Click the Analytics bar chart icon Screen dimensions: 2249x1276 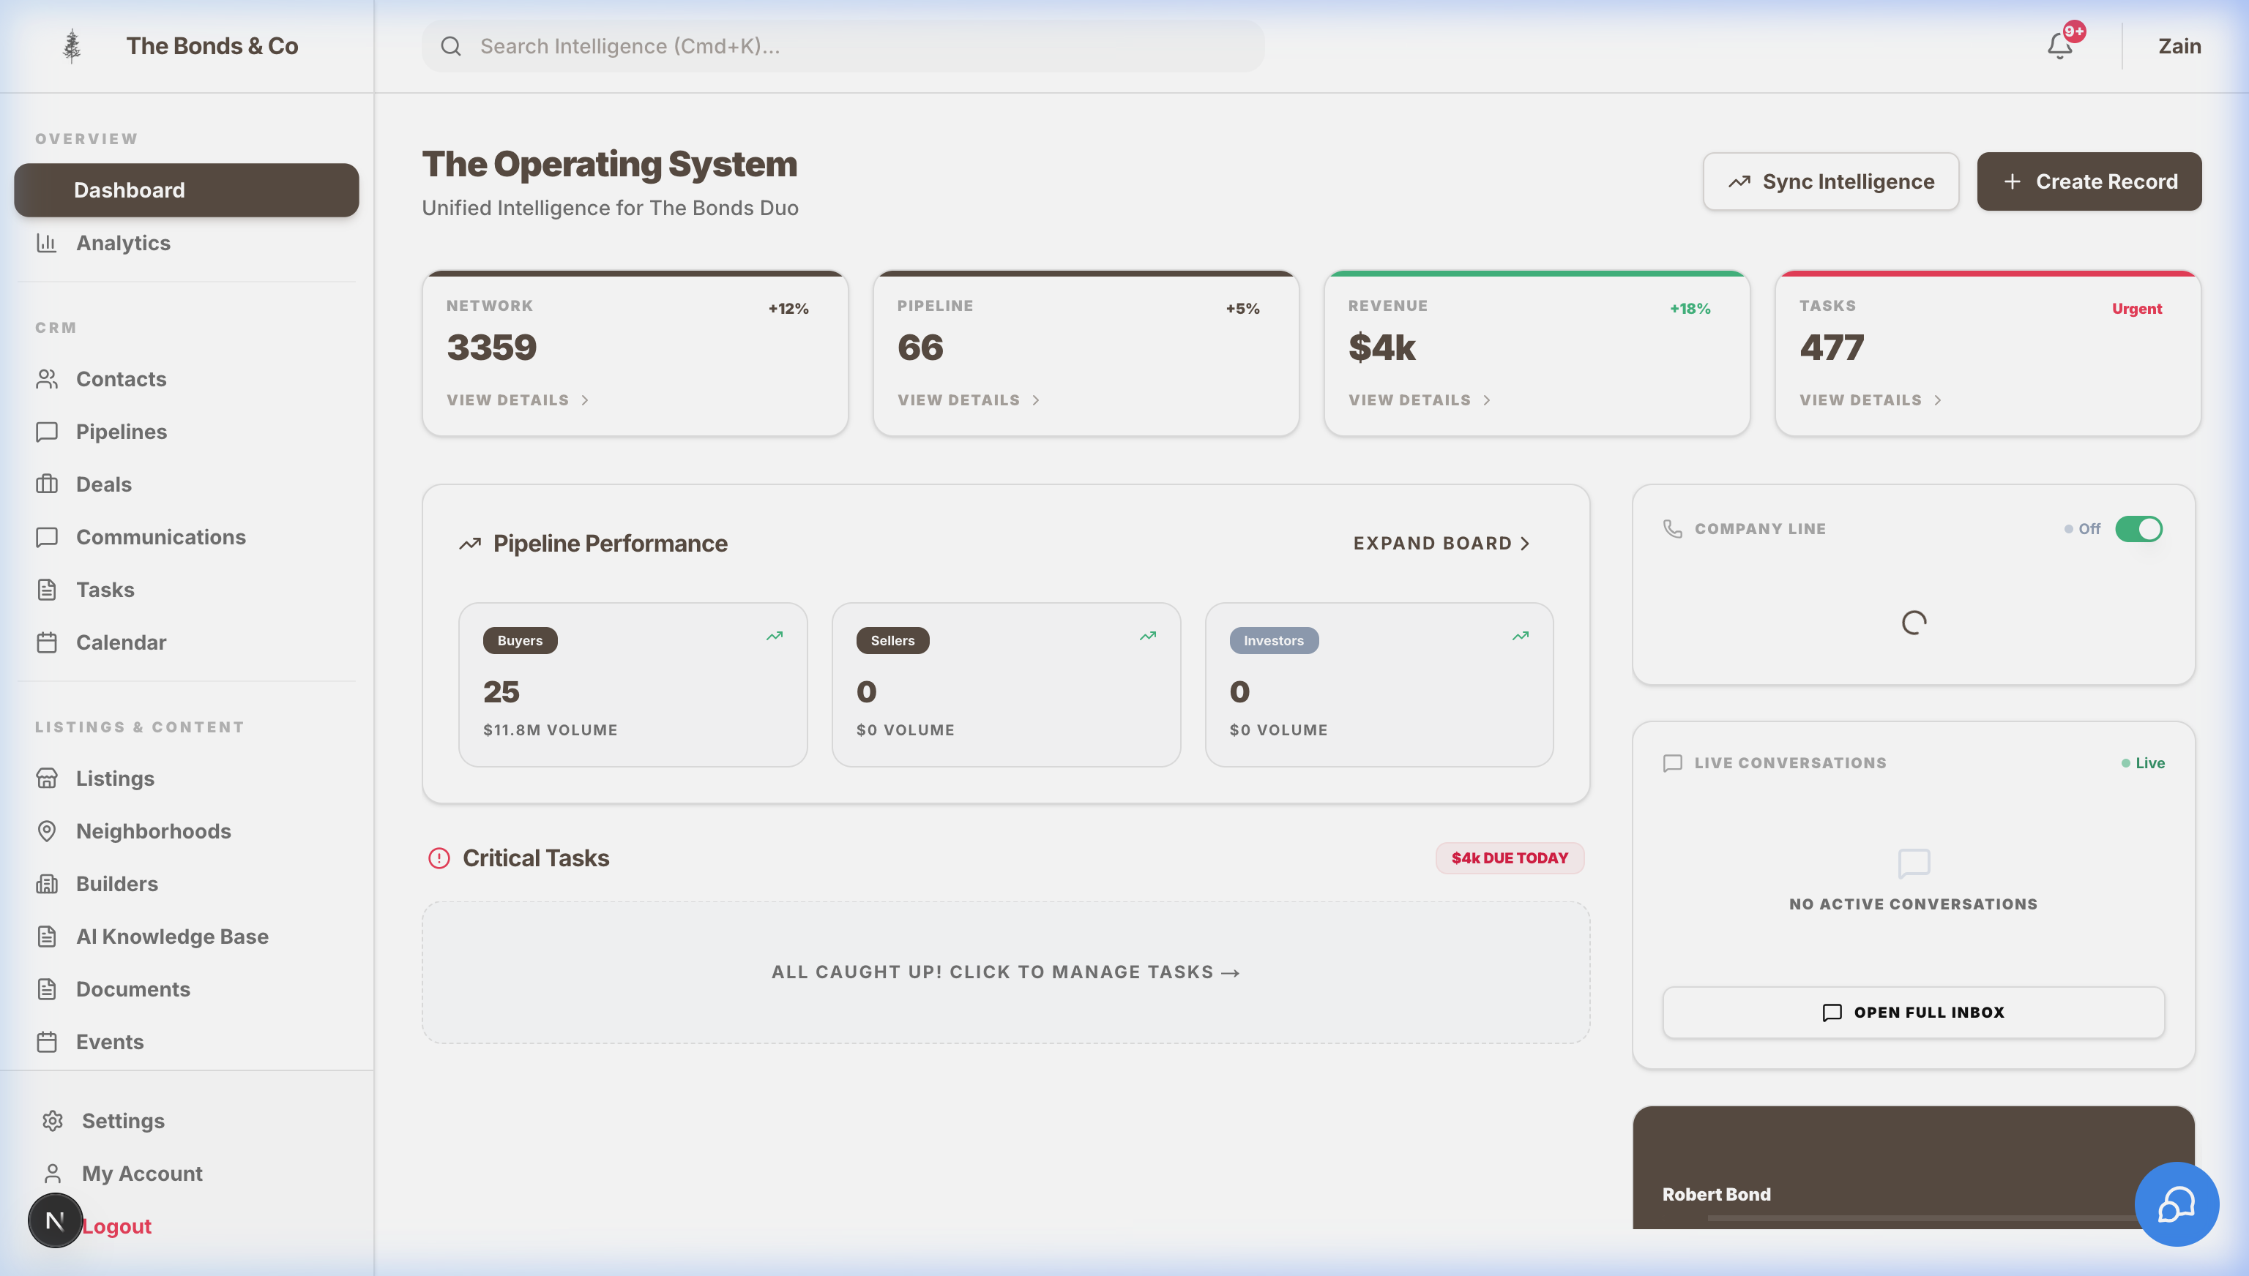(46, 243)
